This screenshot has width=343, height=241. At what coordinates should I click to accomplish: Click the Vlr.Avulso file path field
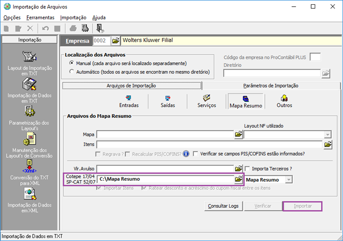tap(165, 169)
